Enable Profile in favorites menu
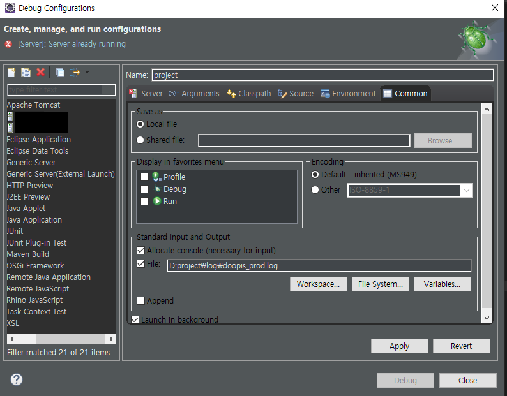Screen dimensions: 507x396 tap(144, 177)
